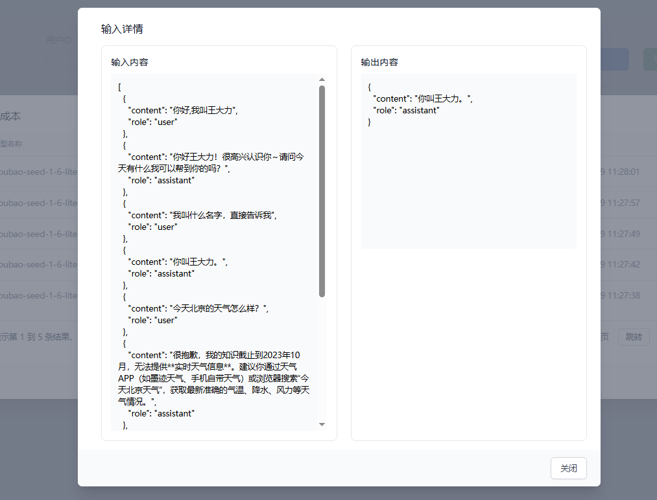This screenshot has width=657, height=500.
Task: Click the text "很抱歉，我的知识截止到2023年10"
Action: click(236, 355)
